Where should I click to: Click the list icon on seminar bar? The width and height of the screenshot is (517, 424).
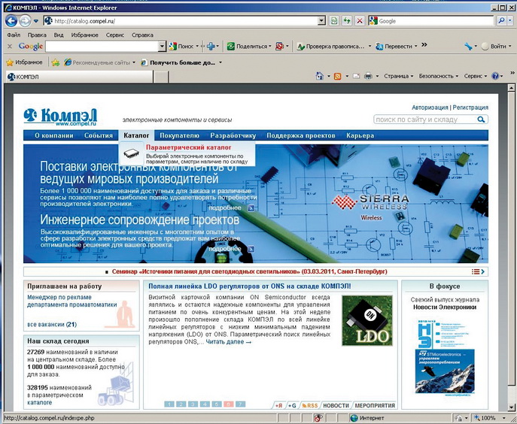click(x=476, y=271)
